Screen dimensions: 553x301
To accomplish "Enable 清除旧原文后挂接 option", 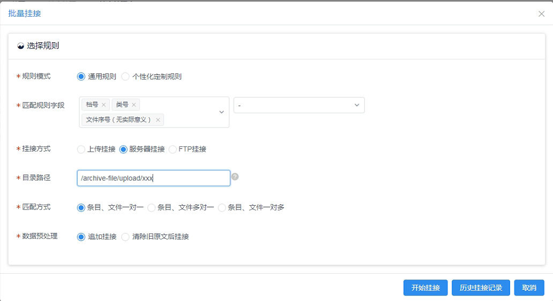I will 125,237.
